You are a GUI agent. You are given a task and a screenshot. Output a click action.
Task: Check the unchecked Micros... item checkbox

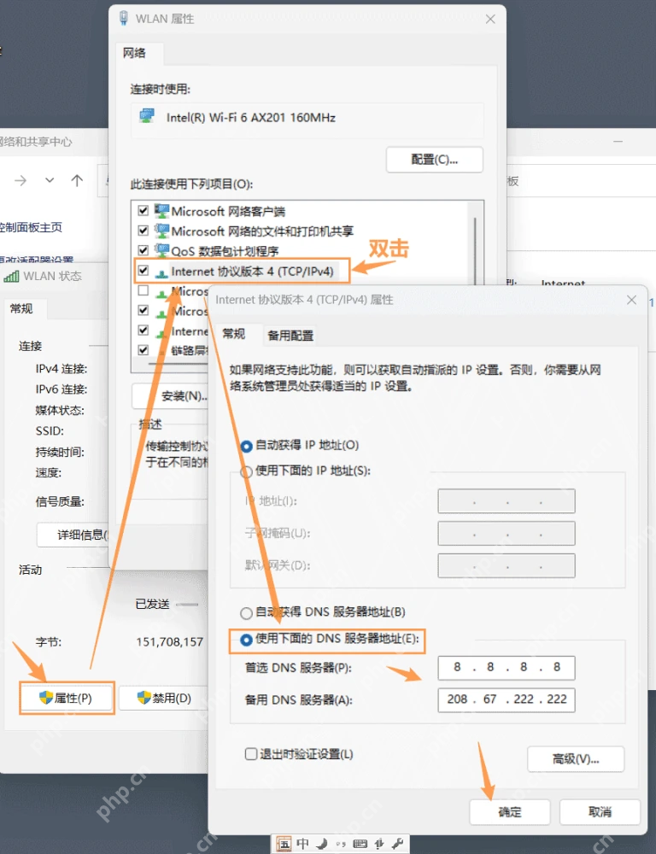pos(143,290)
